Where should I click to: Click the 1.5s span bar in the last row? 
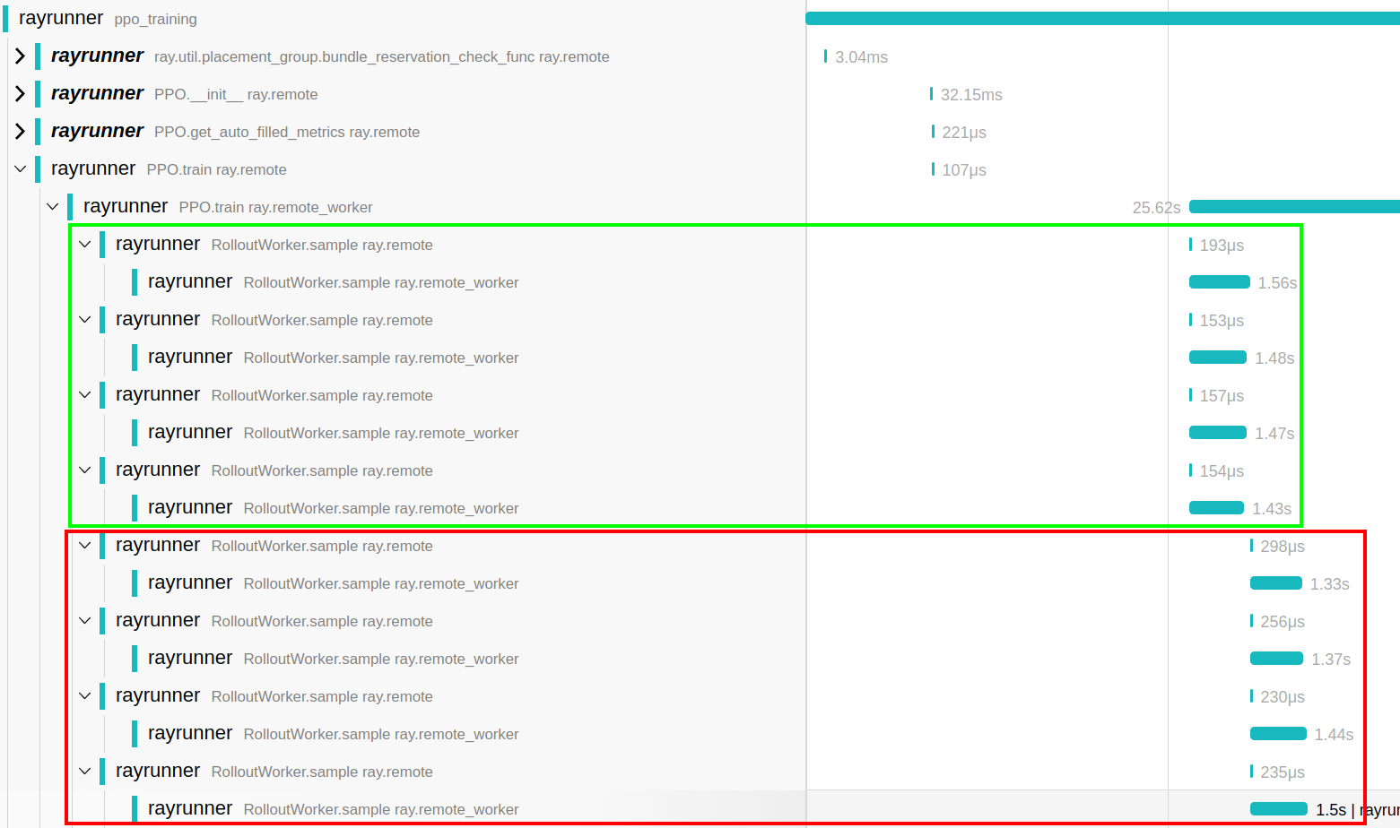(x=1278, y=809)
